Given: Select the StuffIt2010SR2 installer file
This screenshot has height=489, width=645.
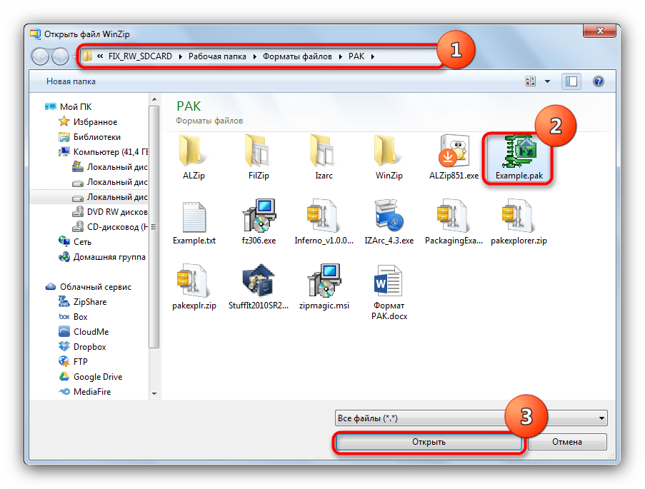Looking at the screenshot, I should pos(259,288).
